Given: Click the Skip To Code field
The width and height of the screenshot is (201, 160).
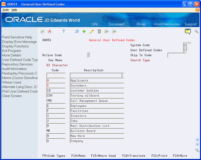Looking at the screenshot, I should tap(177, 55).
